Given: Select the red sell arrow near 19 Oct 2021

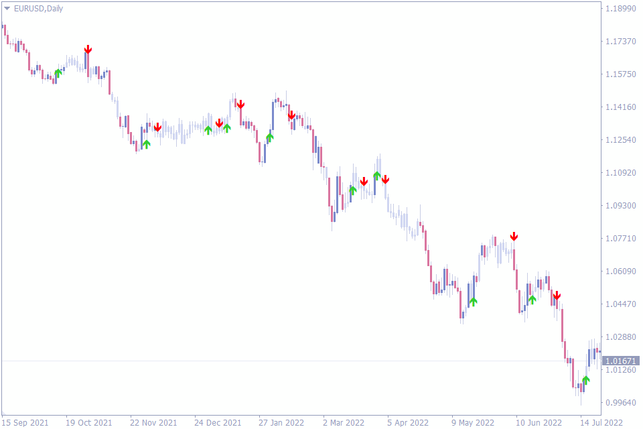Looking at the screenshot, I should click(88, 49).
